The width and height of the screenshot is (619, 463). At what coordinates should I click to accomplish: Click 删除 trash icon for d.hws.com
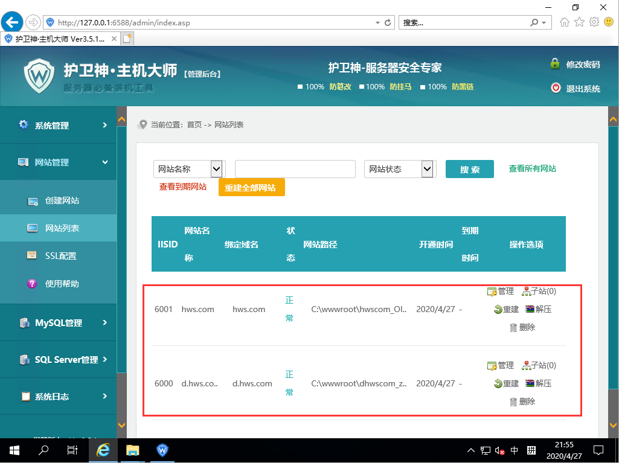(513, 401)
